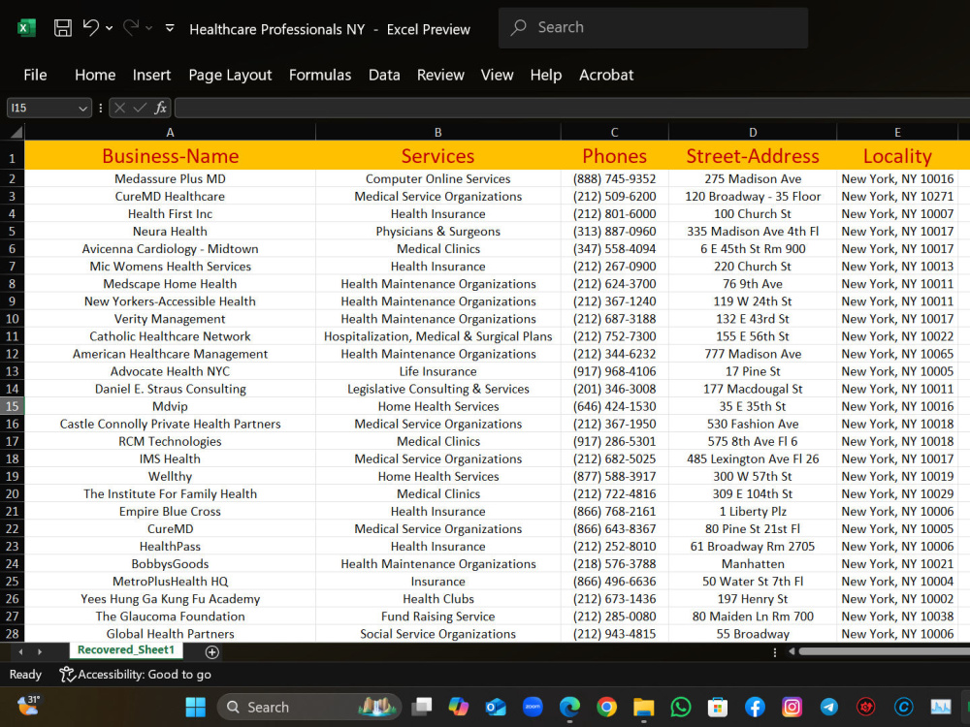This screenshot has height=727, width=970.
Task: Open WhatsApp from the taskbar
Action: click(681, 707)
